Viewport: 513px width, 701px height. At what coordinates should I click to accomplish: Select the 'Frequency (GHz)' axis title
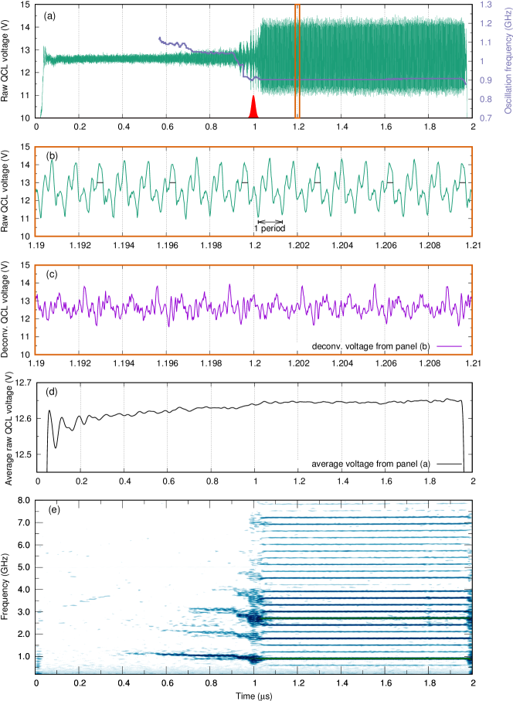point(5,587)
